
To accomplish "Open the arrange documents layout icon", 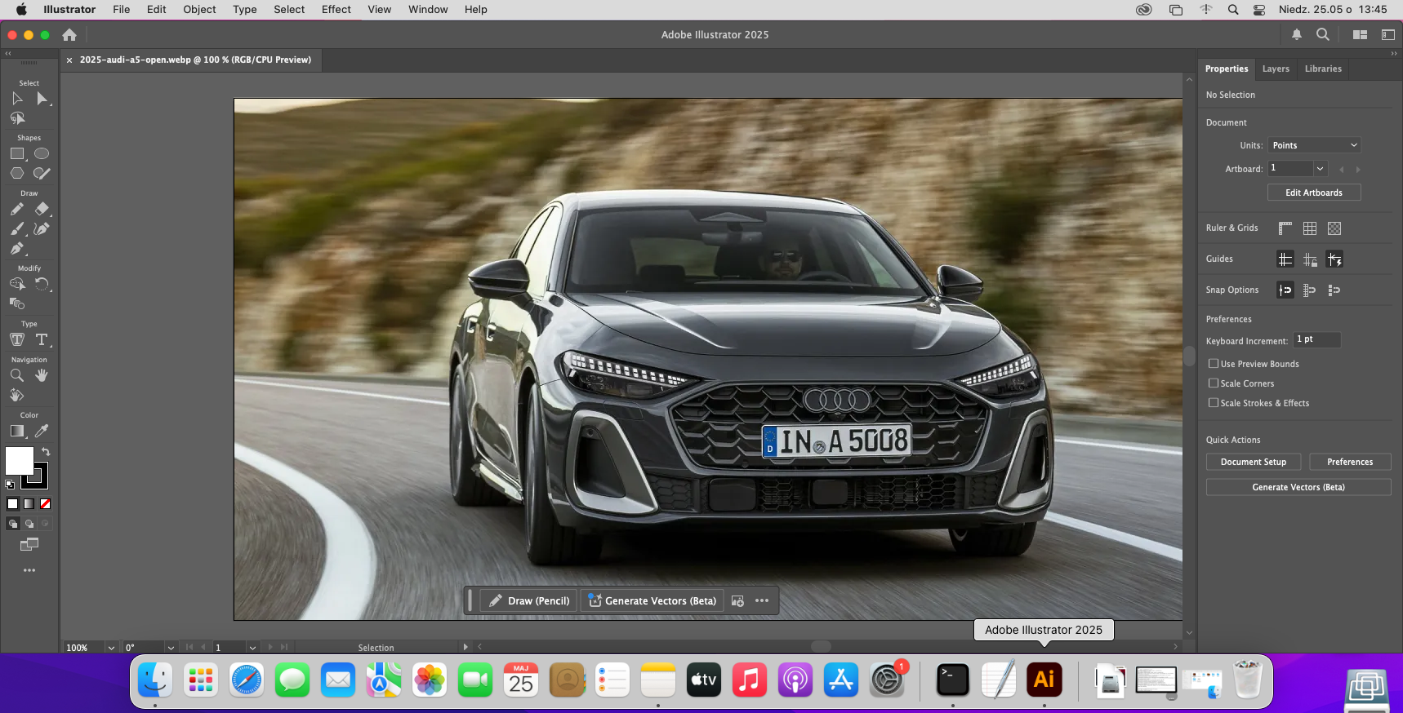I will [1360, 34].
